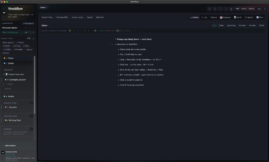Switch to Full display mode
269x162 pixels.
click(x=237, y=9)
